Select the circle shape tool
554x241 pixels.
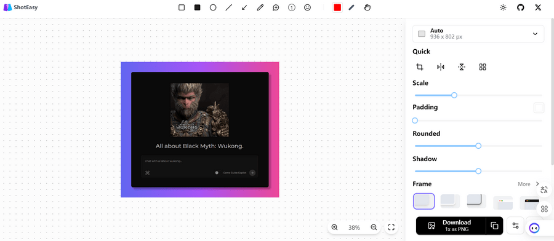click(213, 7)
